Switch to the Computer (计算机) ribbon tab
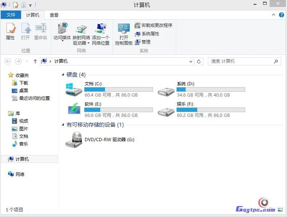287x217 pixels. pyautogui.click(x=33, y=15)
